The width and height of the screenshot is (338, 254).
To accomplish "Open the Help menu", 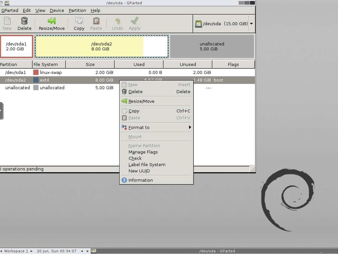I will tap(95, 11).
